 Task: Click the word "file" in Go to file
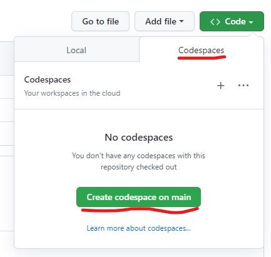[x=113, y=21]
